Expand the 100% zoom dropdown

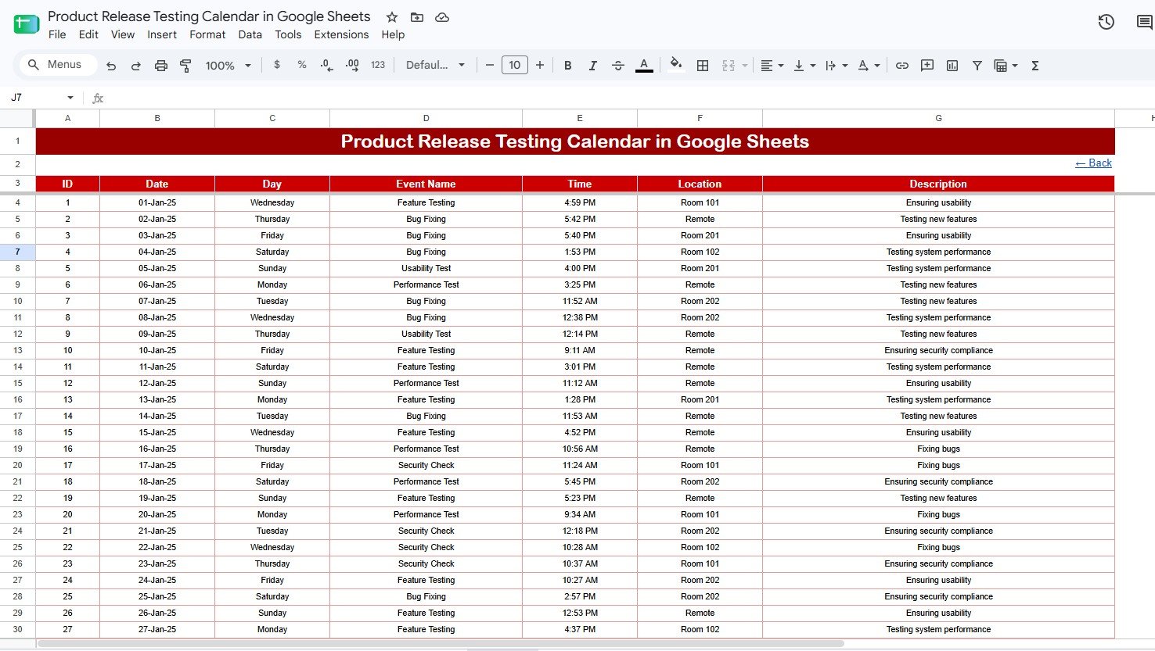pos(228,66)
